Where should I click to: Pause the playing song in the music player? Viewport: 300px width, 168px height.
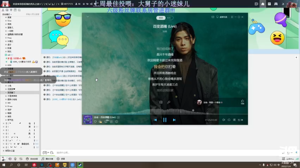[x=165, y=120]
